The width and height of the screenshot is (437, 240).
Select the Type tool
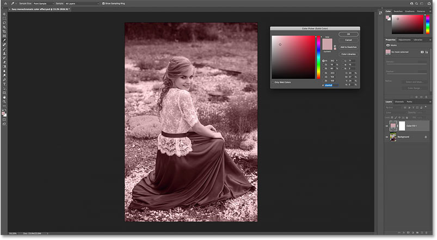tap(4, 84)
